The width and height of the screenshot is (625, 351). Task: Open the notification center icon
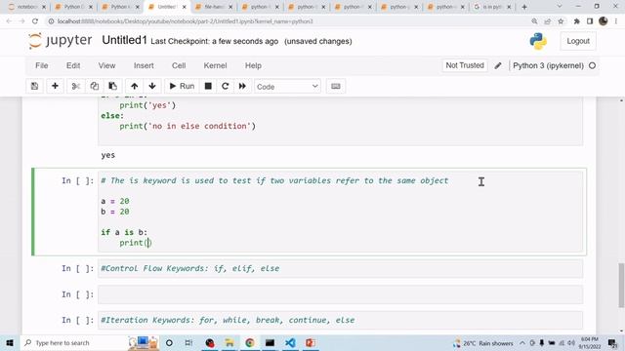612,342
